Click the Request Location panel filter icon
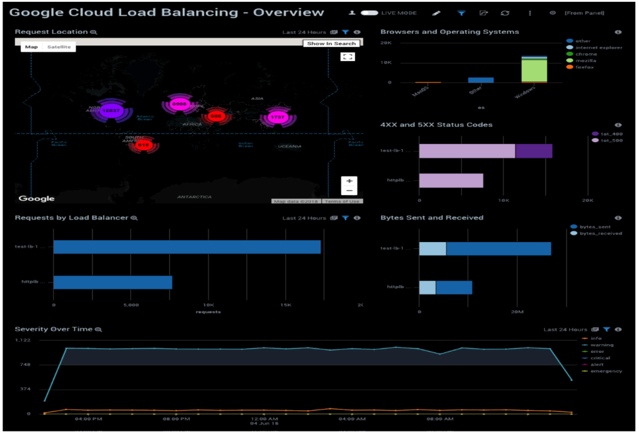The height and width of the screenshot is (434, 639). point(346,32)
